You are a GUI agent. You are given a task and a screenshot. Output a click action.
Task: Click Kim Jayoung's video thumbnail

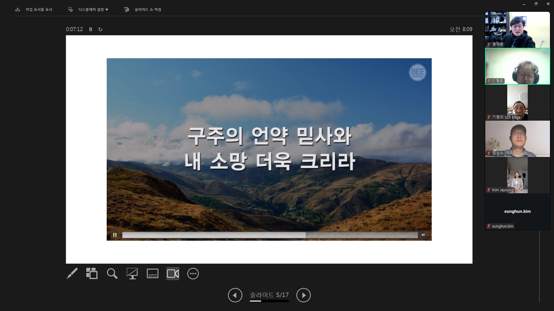tap(517, 175)
